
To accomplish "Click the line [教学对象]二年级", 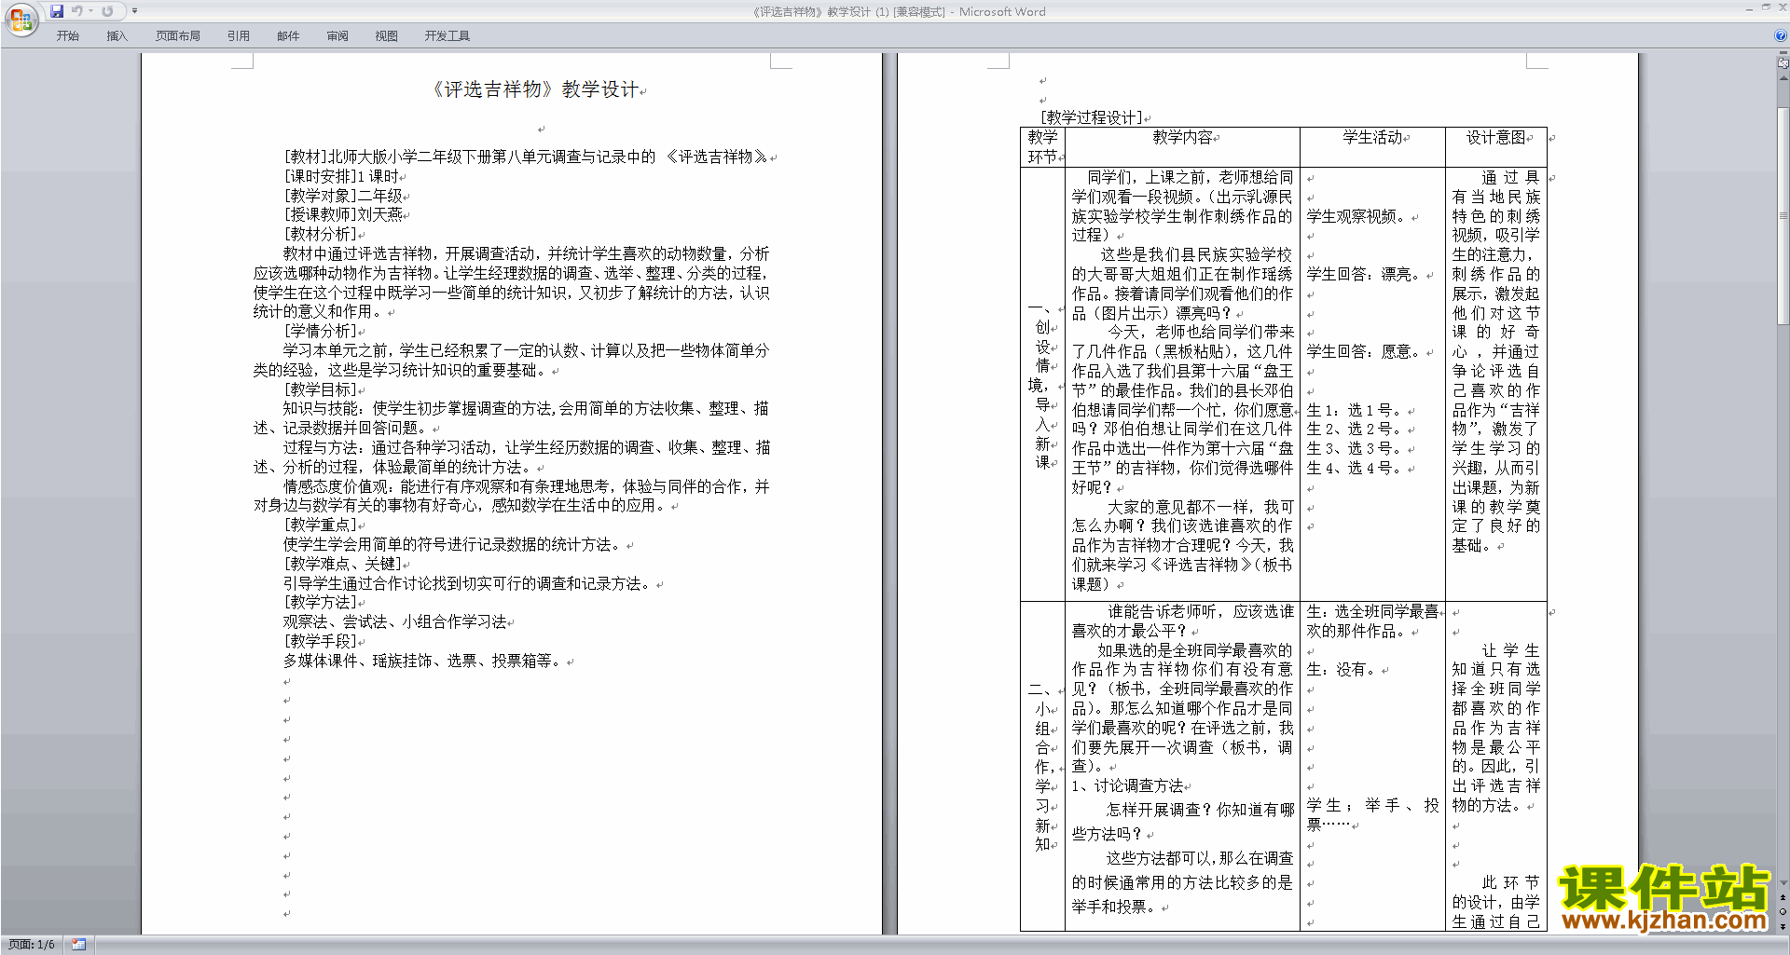I will [343, 196].
